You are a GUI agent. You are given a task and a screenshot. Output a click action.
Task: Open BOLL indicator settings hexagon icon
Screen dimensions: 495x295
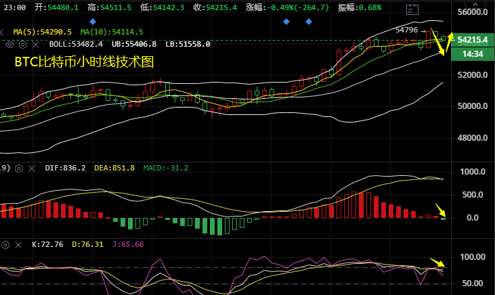click(23, 45)
